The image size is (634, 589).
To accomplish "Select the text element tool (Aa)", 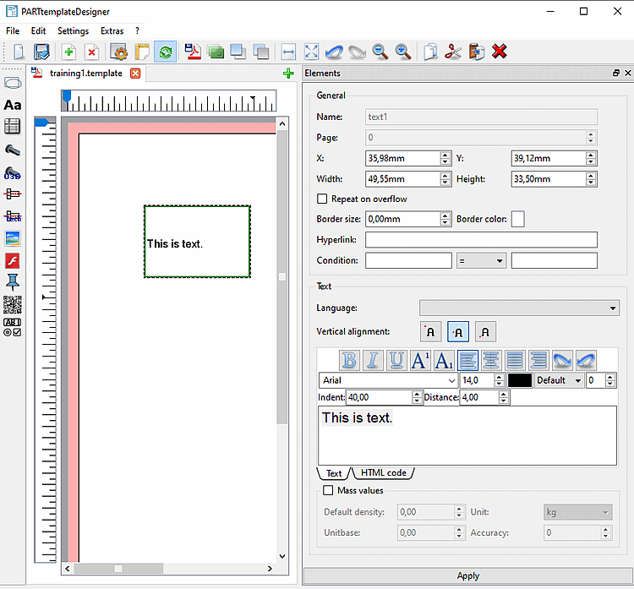I will click(13, 105).
